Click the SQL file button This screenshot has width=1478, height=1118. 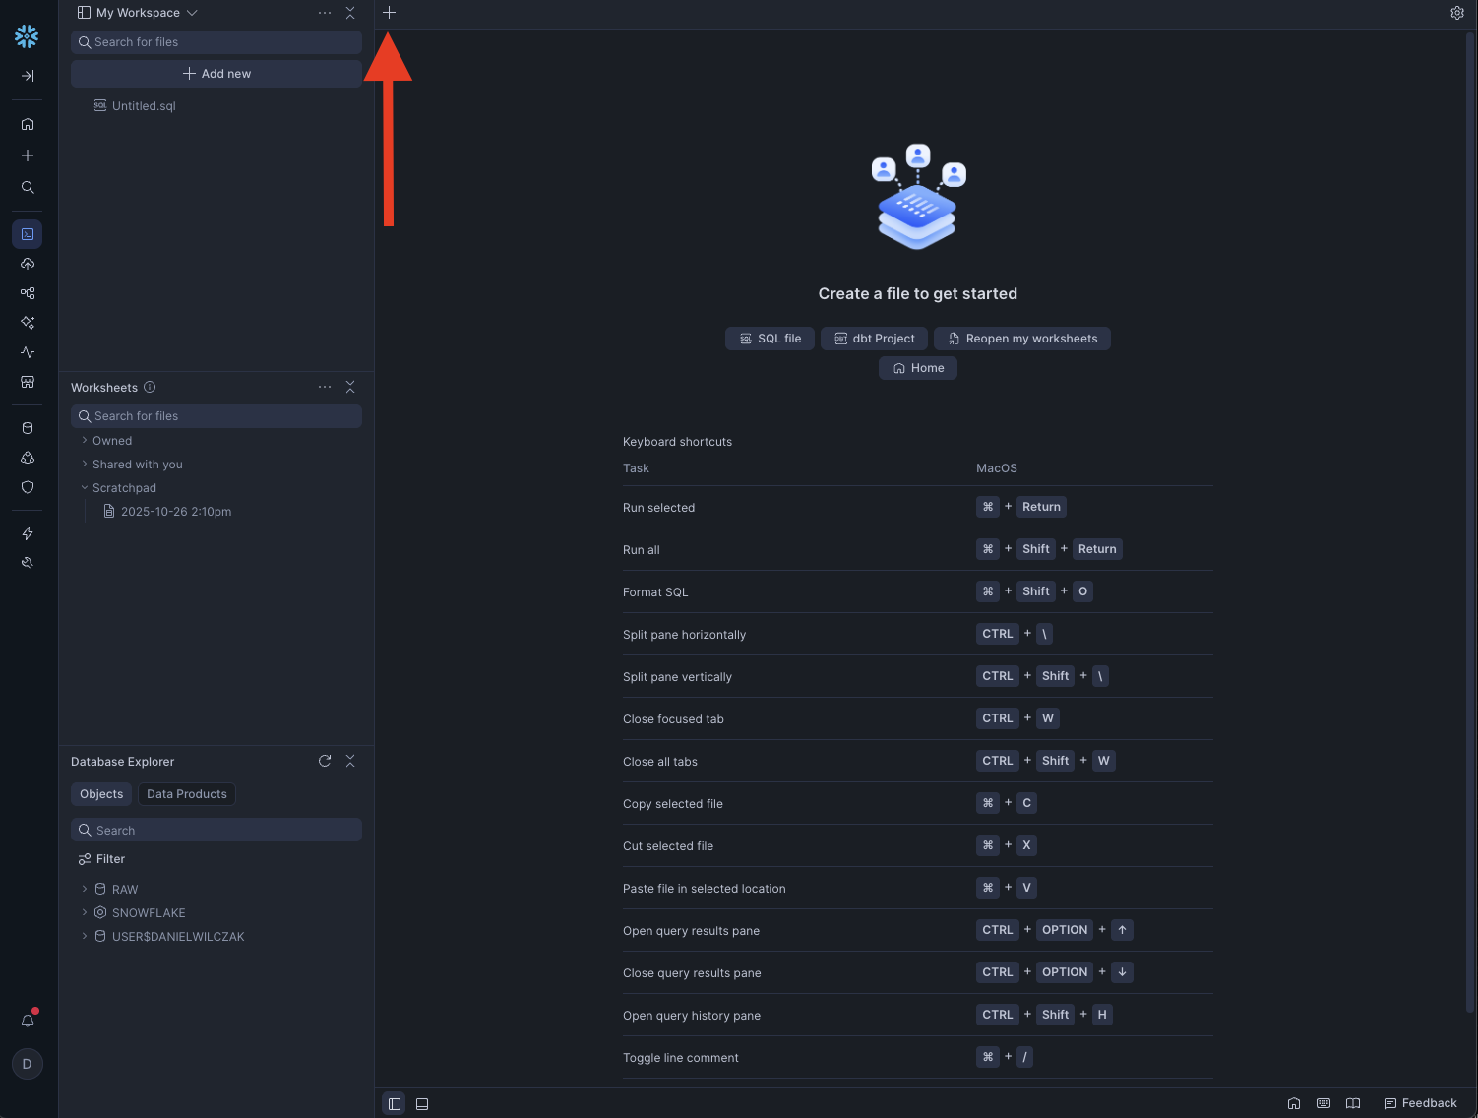(x=770, y=339)
